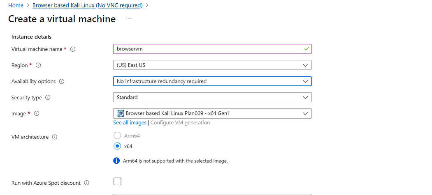
Task: Click info icon next to VM architecture
Action: coord(55,137)
